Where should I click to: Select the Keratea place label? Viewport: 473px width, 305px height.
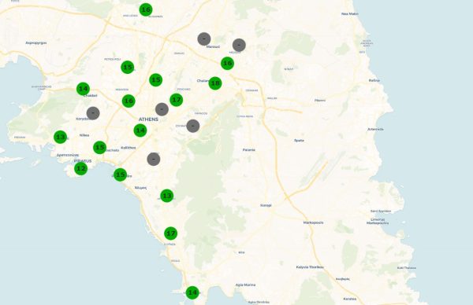tap(349, 299)
